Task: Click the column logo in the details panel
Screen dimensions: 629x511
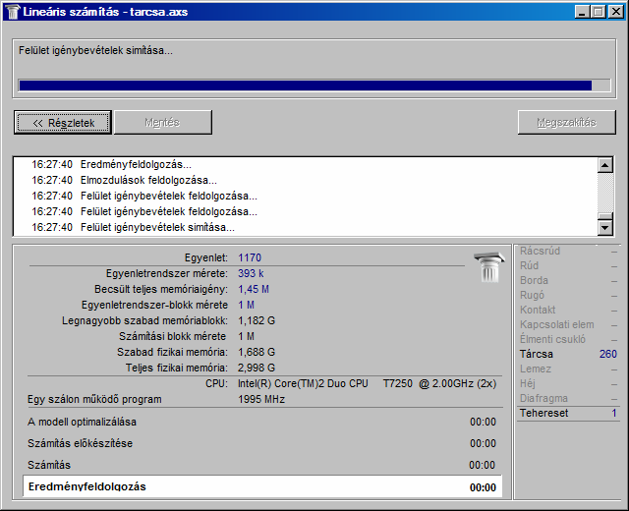Action: click(x=489, y=267)
